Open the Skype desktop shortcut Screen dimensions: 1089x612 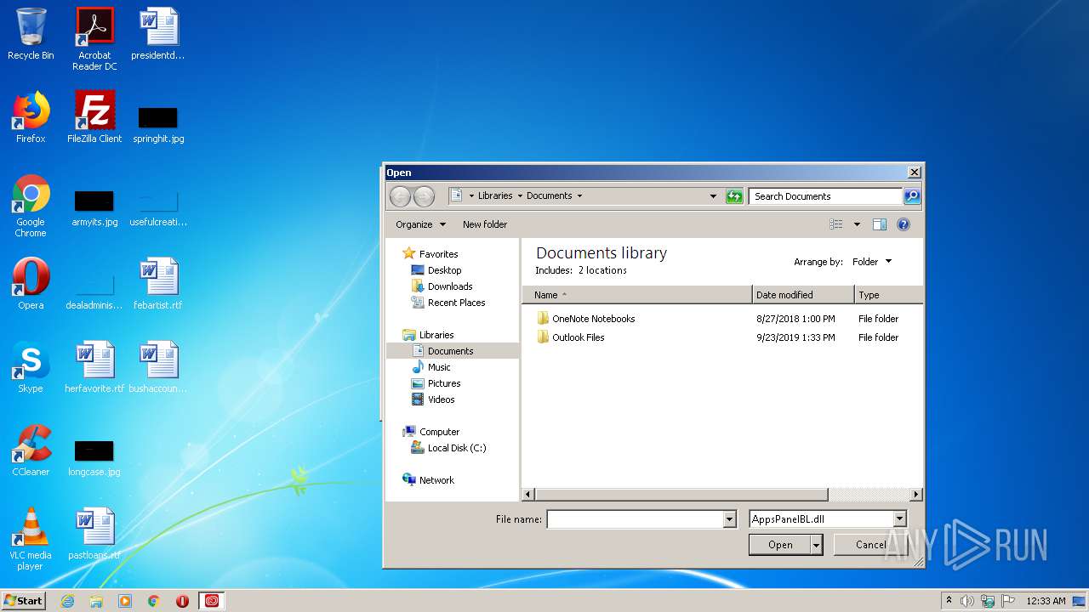31,367
